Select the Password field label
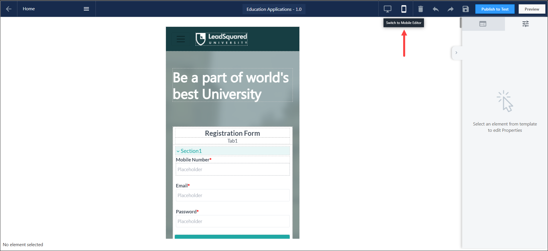Screen dimensions: 548x251 pos(187,212)
